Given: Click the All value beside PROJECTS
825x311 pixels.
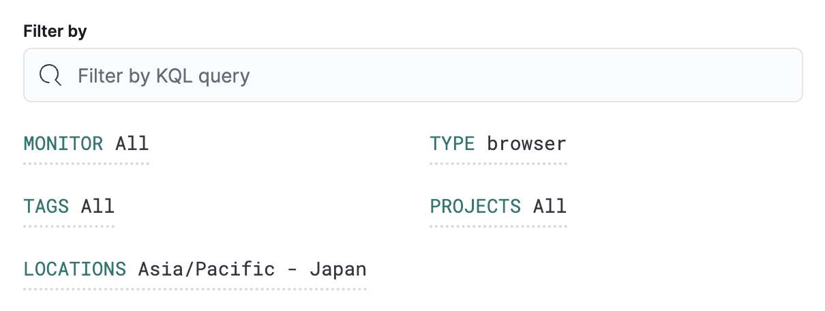Looking at the screenshot, I should tap(550, 207).
